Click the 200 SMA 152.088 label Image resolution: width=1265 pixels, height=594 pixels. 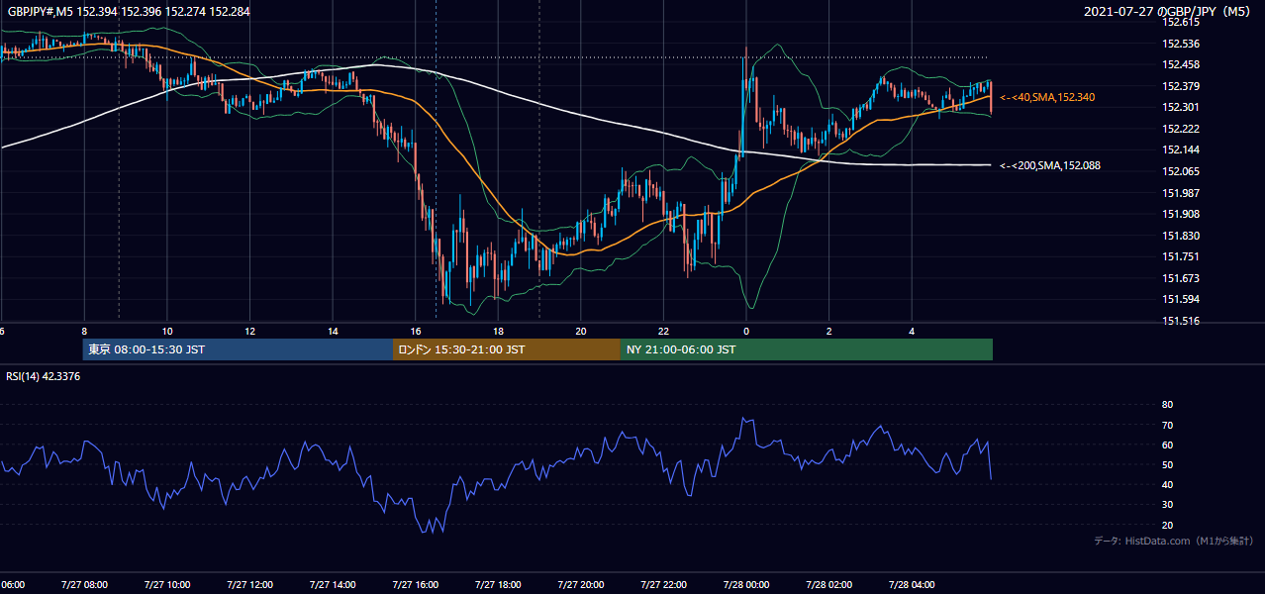pyautogui.click(x=1049, y=165)
